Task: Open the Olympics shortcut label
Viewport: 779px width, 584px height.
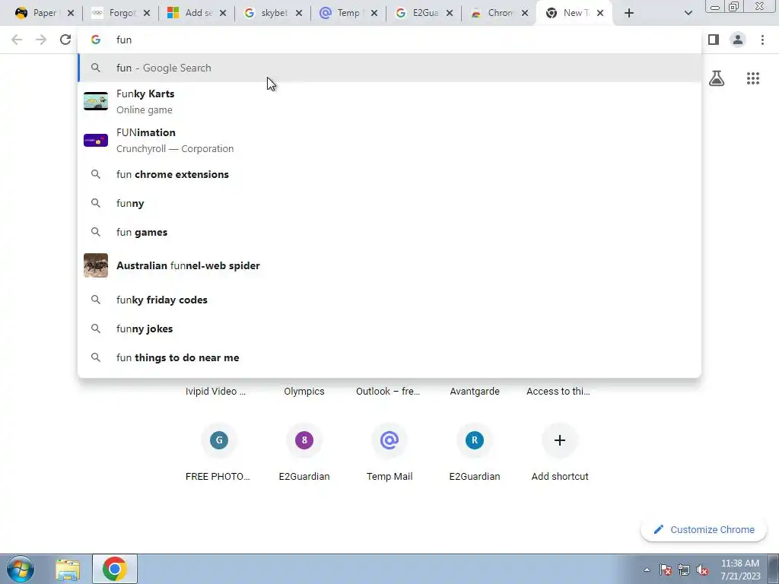Action: [304, 392]
